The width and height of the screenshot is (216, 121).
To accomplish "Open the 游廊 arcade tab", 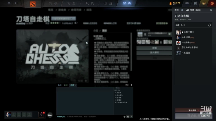I will (127, 3).
